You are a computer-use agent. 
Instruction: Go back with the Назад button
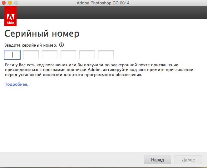[x=158, y=160]
